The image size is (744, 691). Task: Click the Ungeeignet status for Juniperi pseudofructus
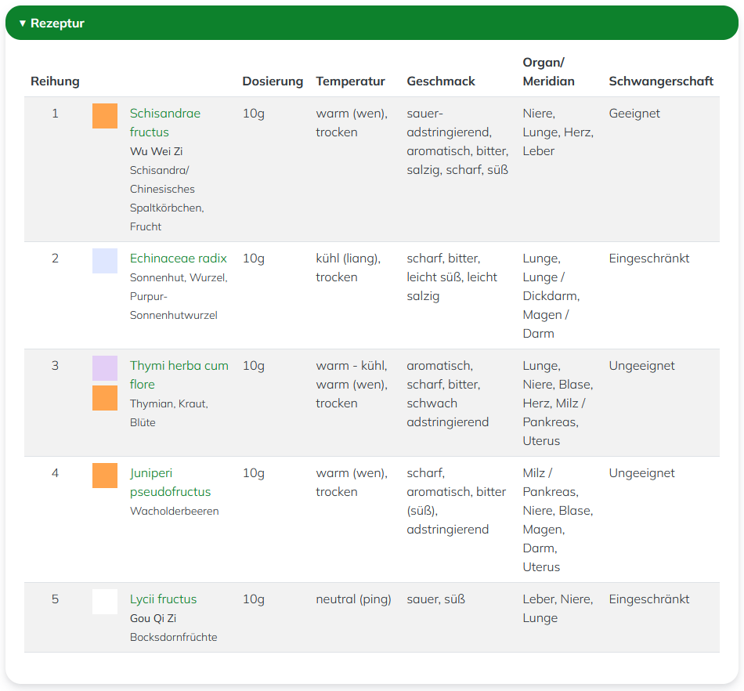pos(641,473)
